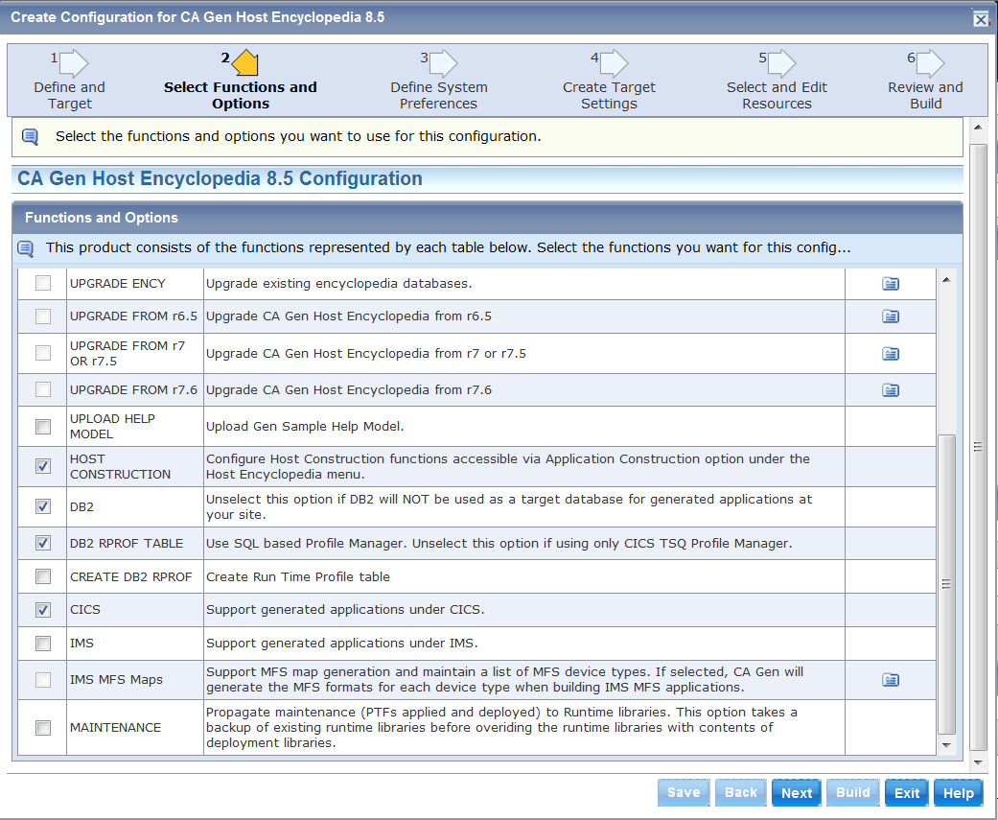Click the step 1 arrow icon
This screenshot has width=998, height=820.
pos(74,64)
